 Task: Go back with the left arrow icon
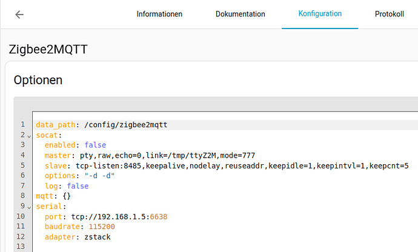(19, 15)
